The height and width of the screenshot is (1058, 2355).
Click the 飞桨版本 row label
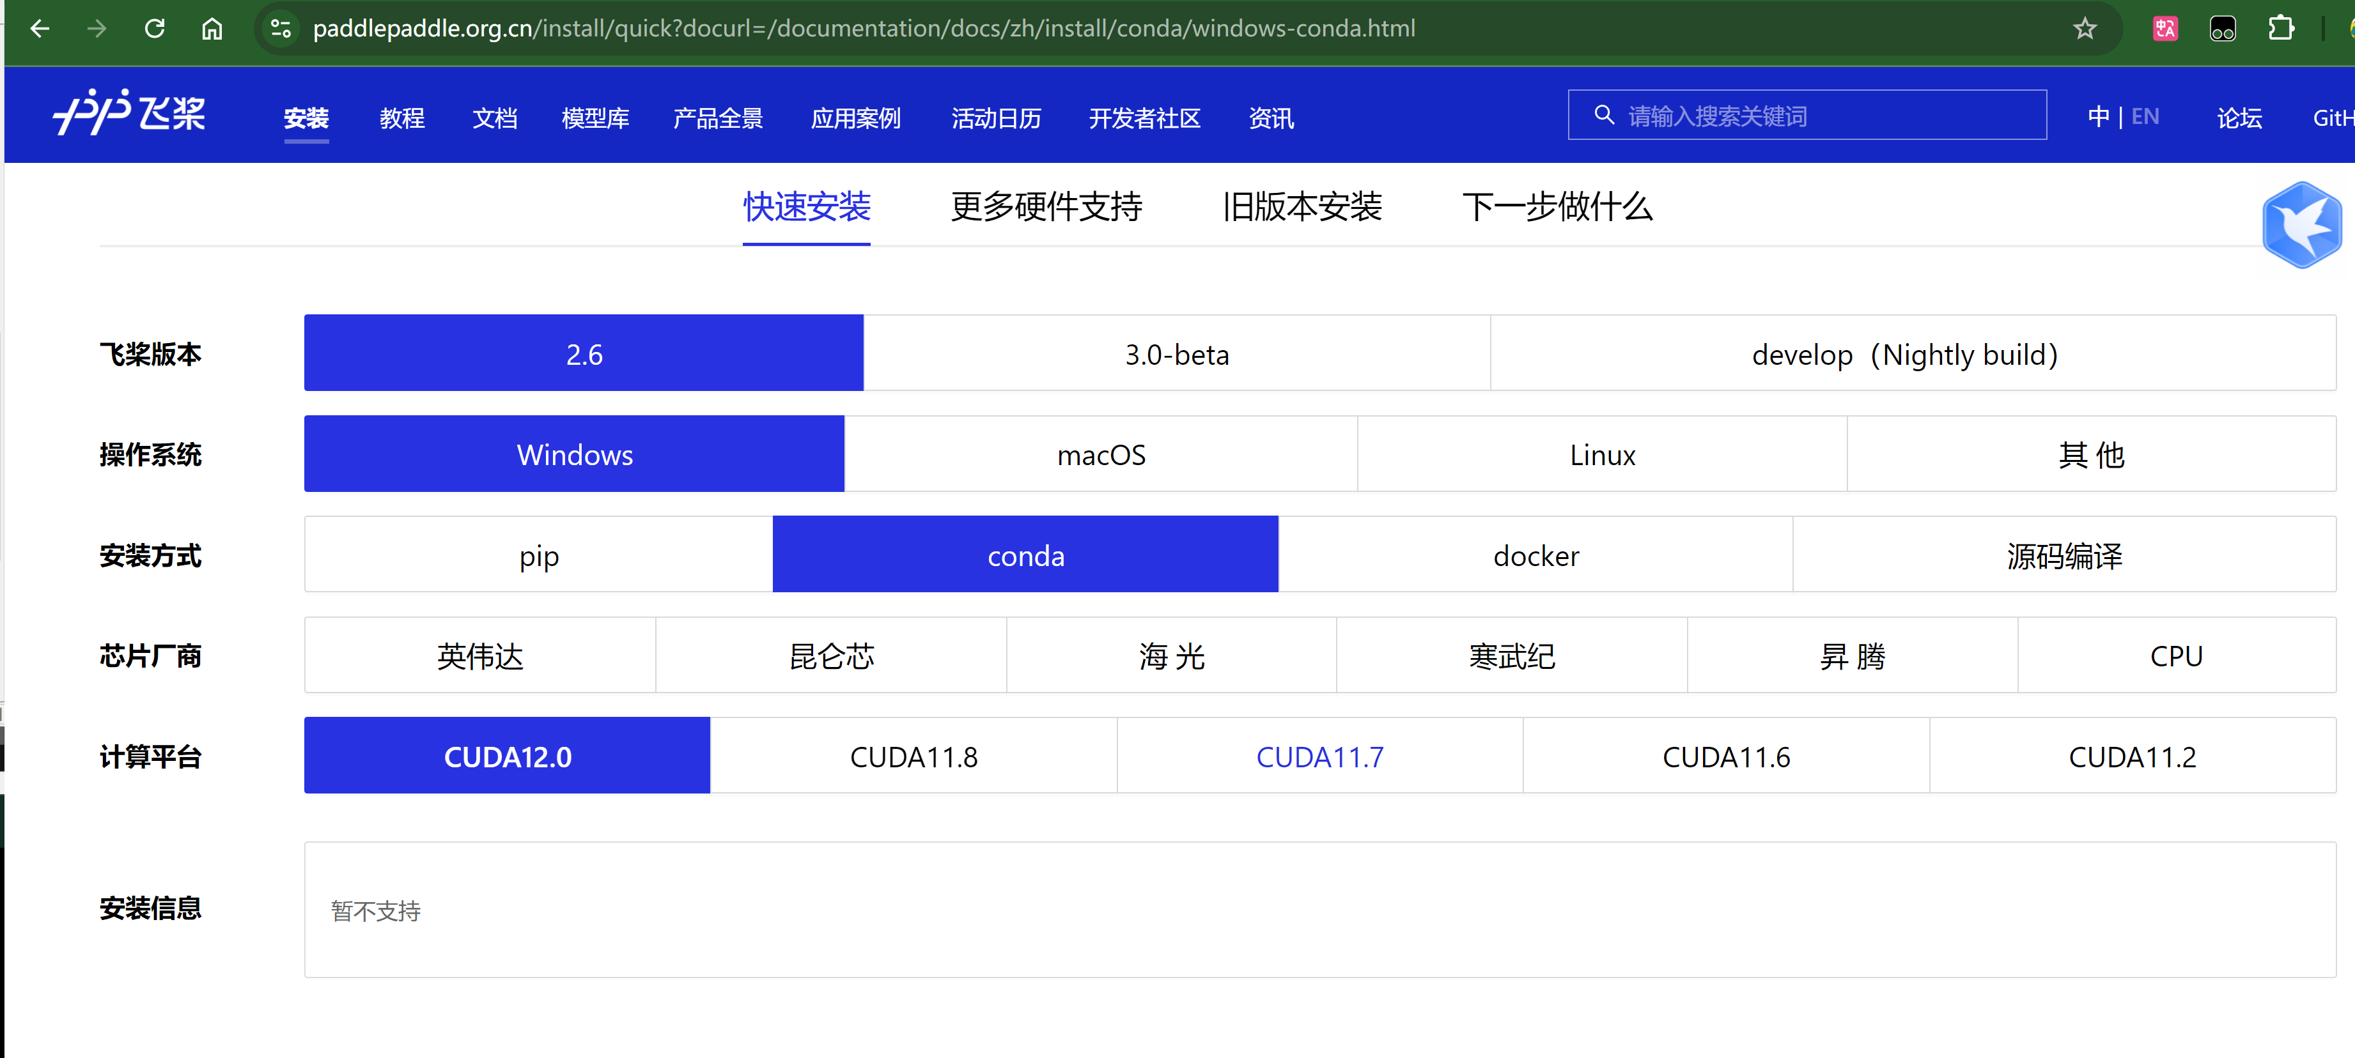coord(151,353)
